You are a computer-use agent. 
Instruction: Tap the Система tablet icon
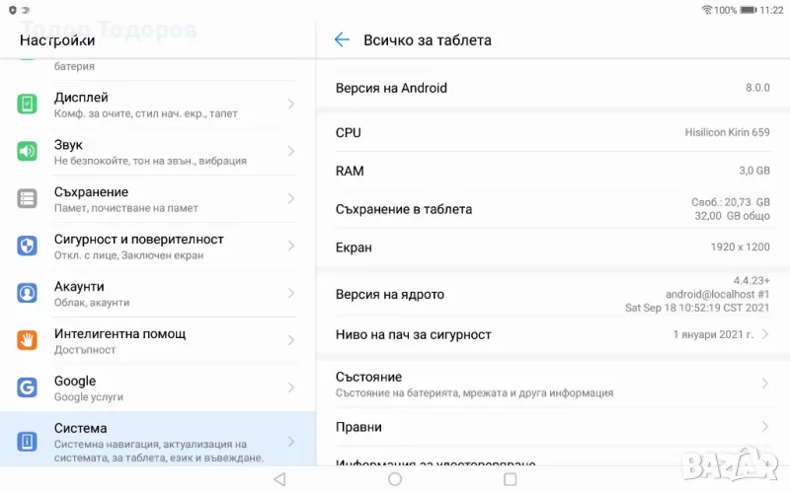[x=28, y=441]
